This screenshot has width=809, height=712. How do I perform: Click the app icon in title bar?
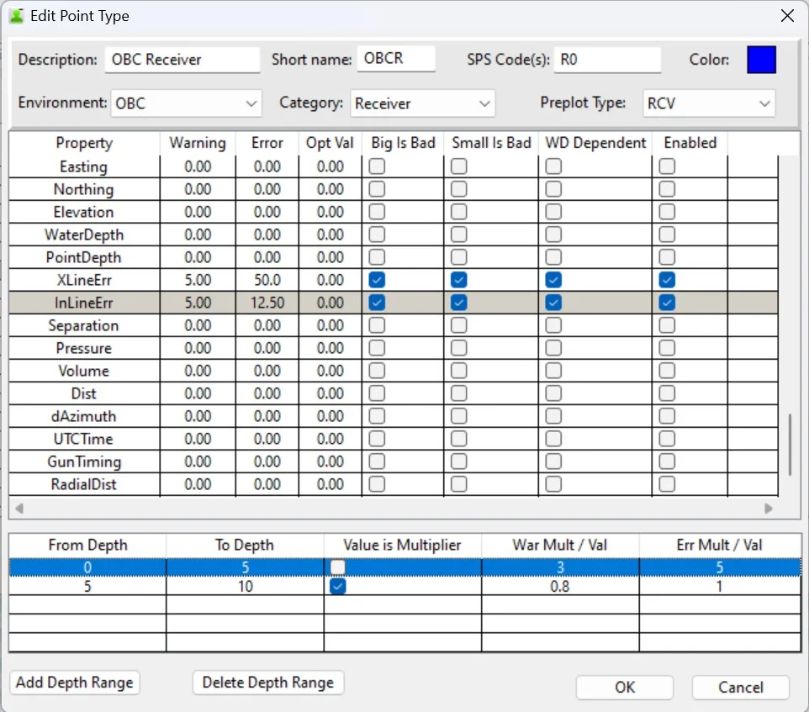(x=16, y=16)
